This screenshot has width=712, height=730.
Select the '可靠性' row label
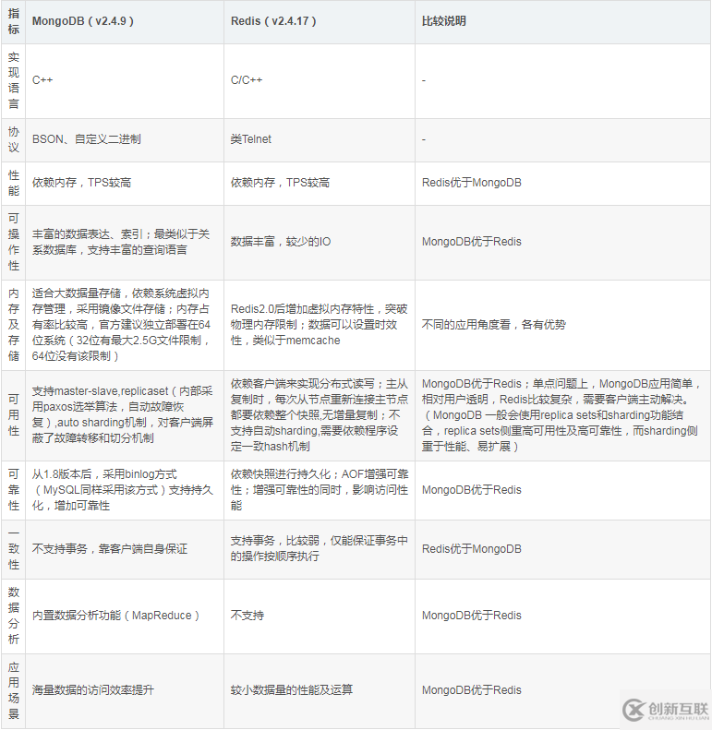(14, 490)
